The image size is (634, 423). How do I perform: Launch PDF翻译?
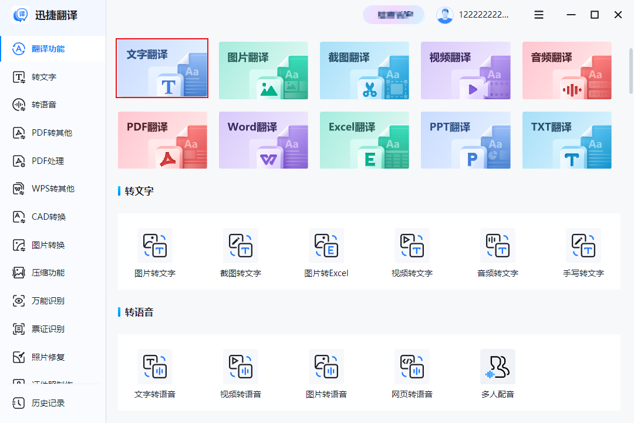pyautogui.click(x=162, y=140)
